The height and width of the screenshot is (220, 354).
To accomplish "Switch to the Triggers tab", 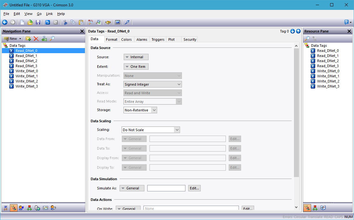I will 158,39.
